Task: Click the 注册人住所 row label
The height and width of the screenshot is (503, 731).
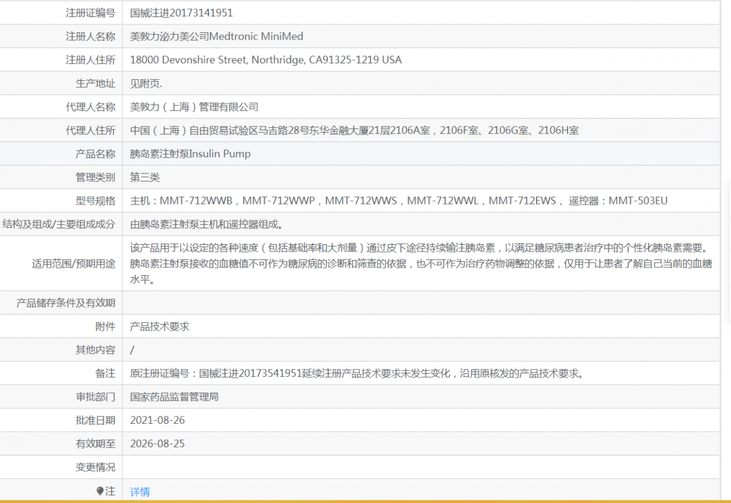Action: tap(90, 60)
